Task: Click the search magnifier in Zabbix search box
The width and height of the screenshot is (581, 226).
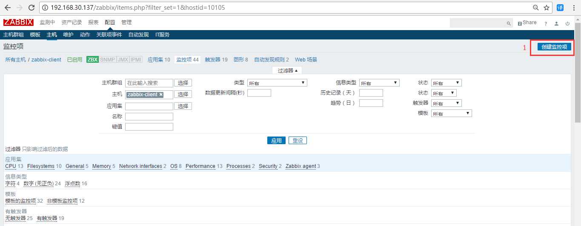Action: click(x=508, y=23)
